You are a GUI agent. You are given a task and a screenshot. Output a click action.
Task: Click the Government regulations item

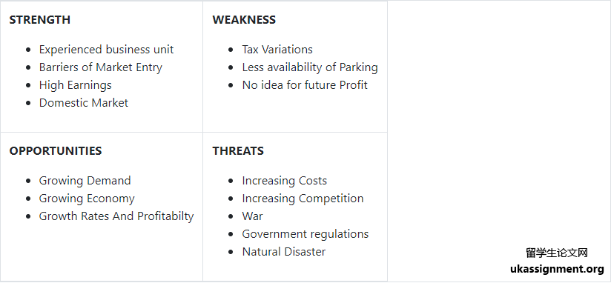click(x=305, y=234)
